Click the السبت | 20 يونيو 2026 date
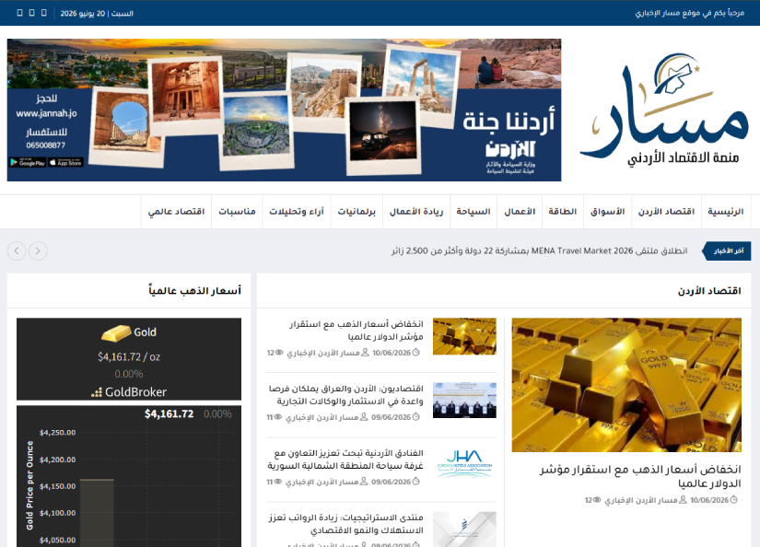This screenshot has width=760, height=547. 97,14
